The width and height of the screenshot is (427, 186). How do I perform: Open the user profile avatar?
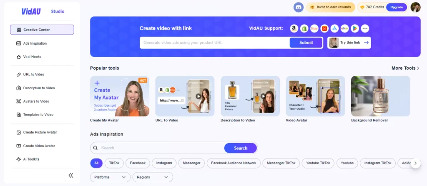416,7
